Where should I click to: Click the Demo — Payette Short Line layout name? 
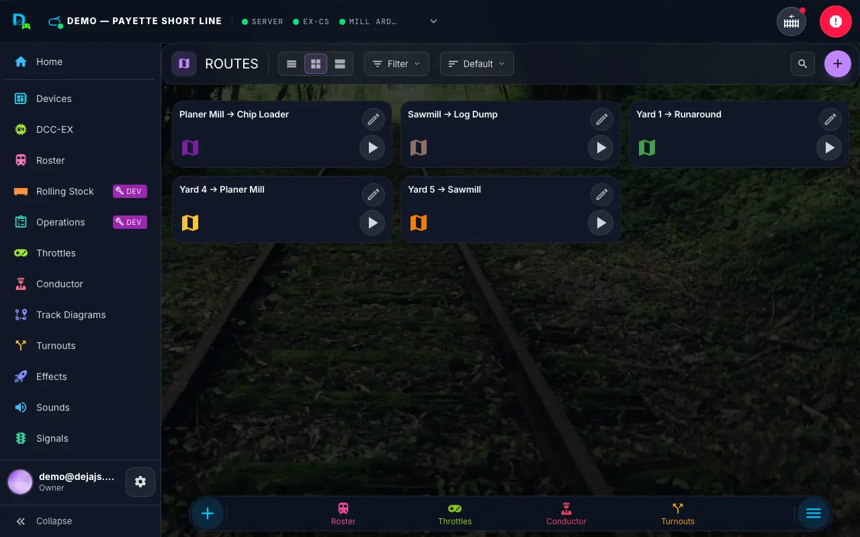point(144,21)
